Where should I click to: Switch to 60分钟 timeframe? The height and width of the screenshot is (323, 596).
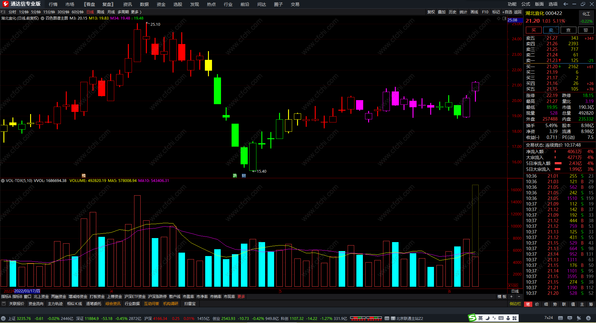pos(78,12)
